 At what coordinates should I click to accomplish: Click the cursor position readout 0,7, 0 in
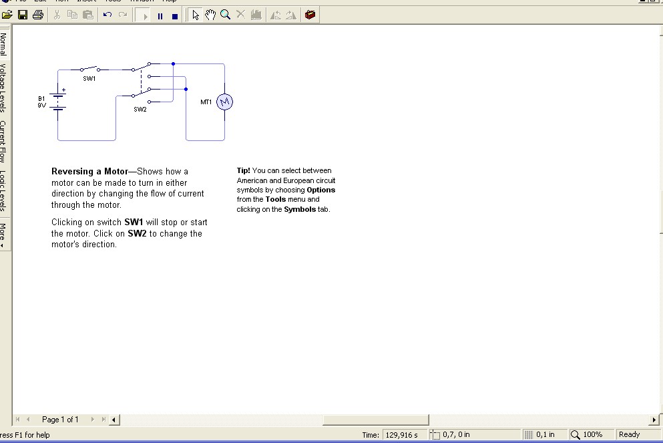[456, 434]
